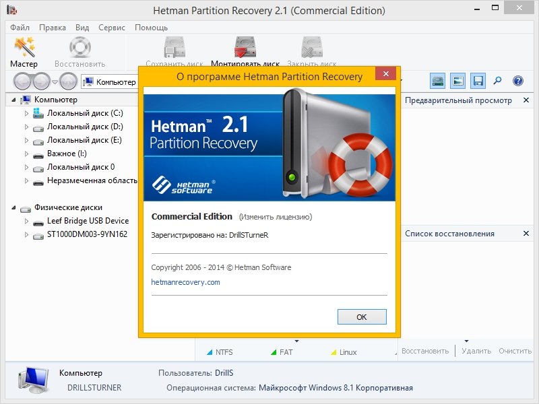Click the forward navigation arrow
Screen dimensions: 539x404
click(41, 81)
